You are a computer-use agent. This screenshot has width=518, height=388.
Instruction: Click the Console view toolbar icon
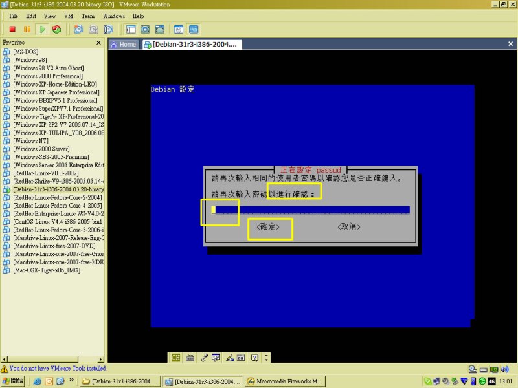coord(194,29)
